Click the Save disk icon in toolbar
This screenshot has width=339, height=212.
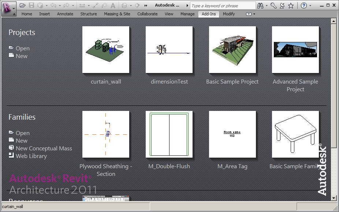(x=31, y=5)
